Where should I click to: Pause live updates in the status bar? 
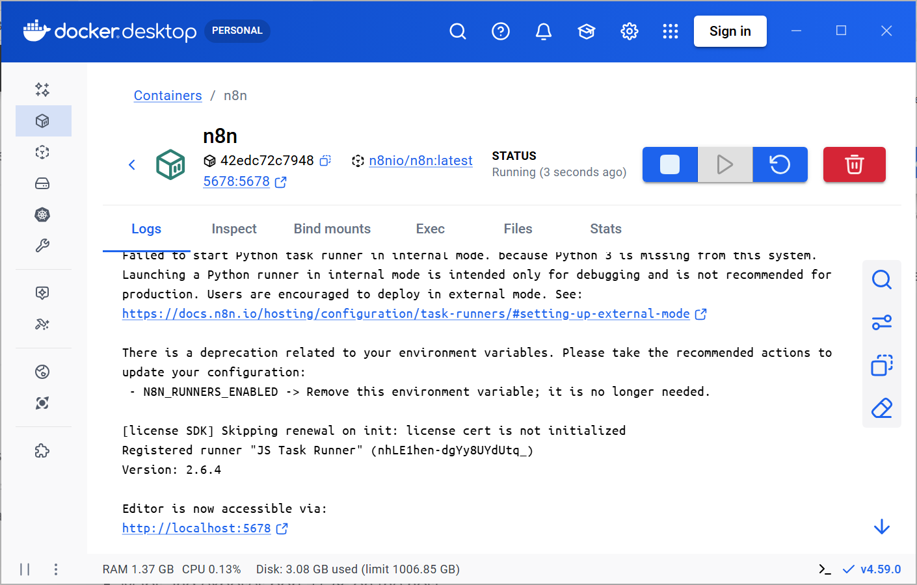click(25, 569)
